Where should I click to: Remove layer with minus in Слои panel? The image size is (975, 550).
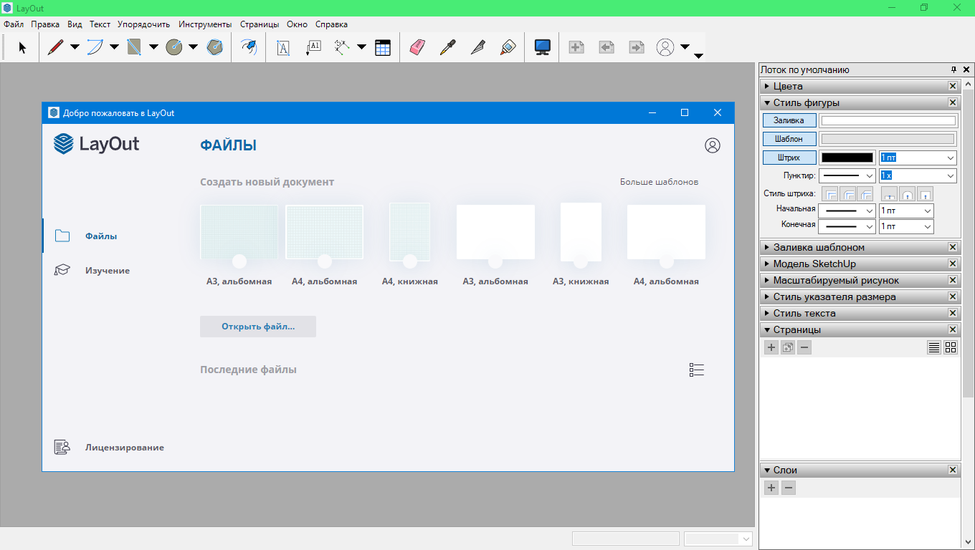point(788,488)
